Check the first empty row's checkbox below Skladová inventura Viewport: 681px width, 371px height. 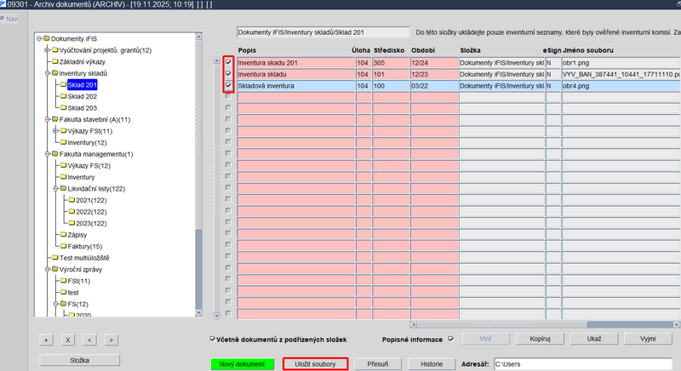(x=228, y=96)
